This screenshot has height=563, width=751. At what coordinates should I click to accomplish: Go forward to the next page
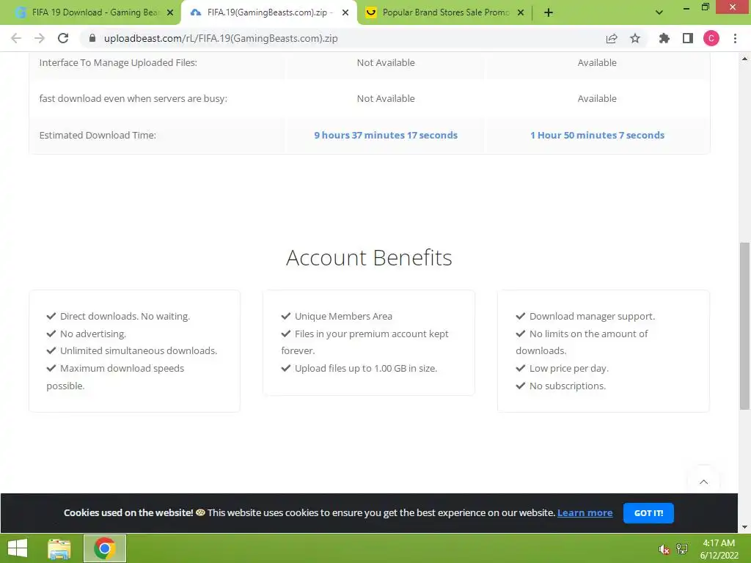tap(40, 38)
